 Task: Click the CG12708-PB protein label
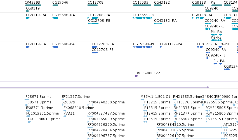click(x=103, y=49)
